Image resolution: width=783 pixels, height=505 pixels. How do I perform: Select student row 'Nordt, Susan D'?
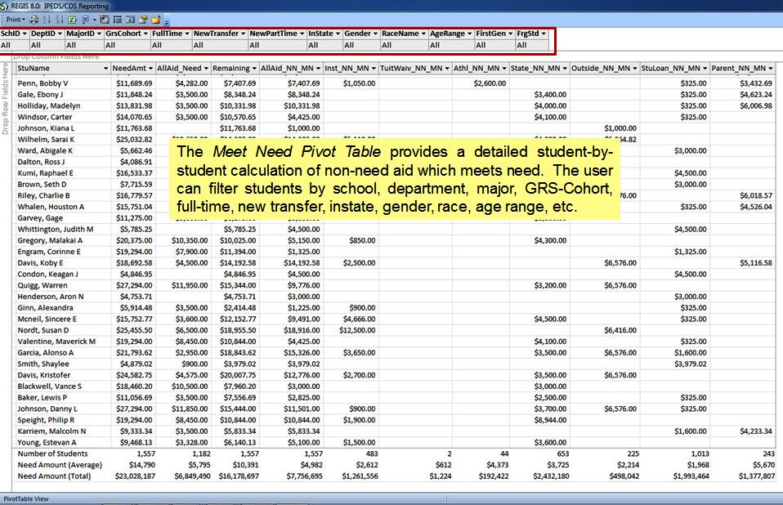(43, 330)
